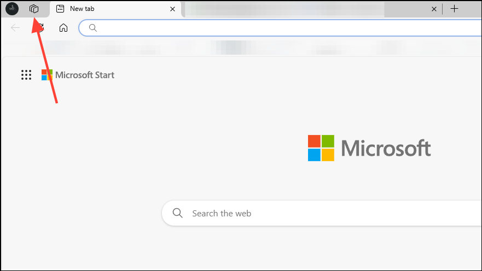This screenshot has height=271, width=482.
Task: Close the New tab tab
Action: click(172, 9)
